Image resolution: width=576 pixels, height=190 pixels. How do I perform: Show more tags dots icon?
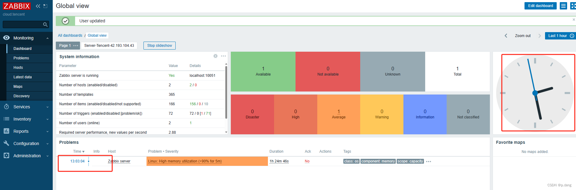pos(429,162)
